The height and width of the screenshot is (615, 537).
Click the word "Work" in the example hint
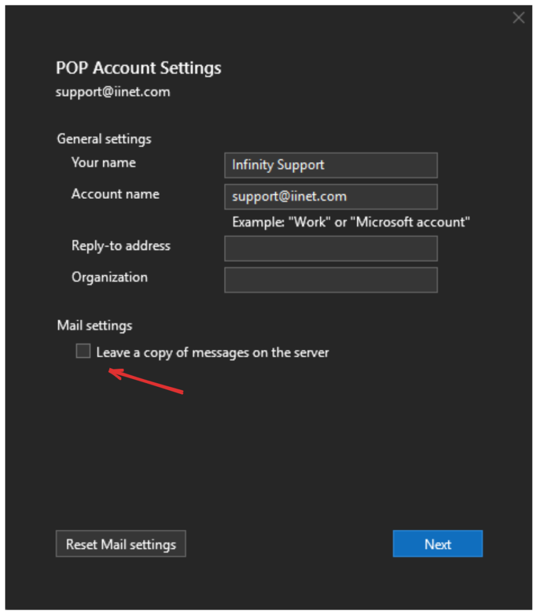click(x=311, y=222)
